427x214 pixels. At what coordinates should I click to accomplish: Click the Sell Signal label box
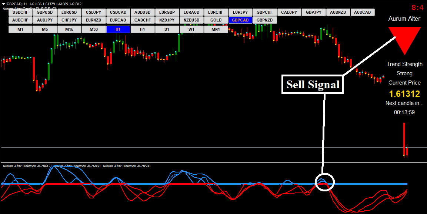(313, 85)
